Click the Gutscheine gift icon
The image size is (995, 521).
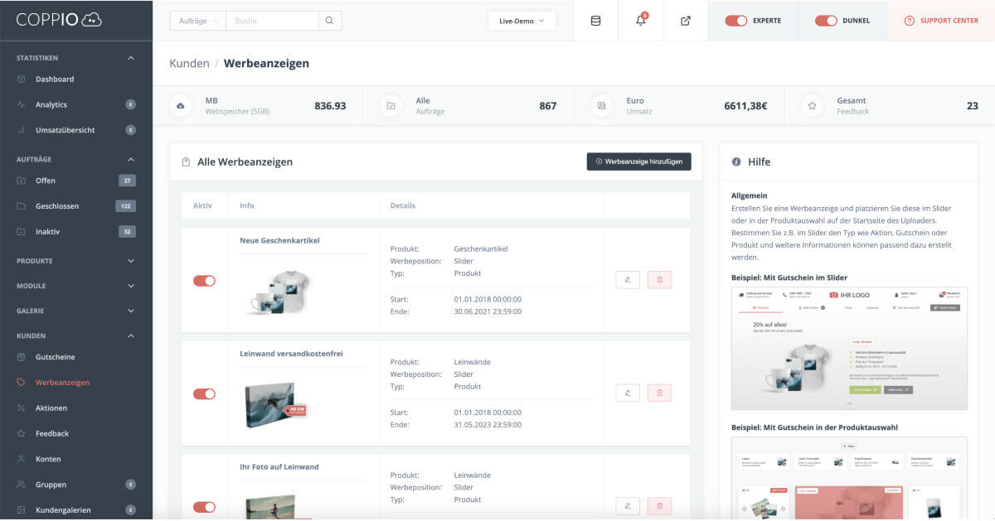[21, 357]
